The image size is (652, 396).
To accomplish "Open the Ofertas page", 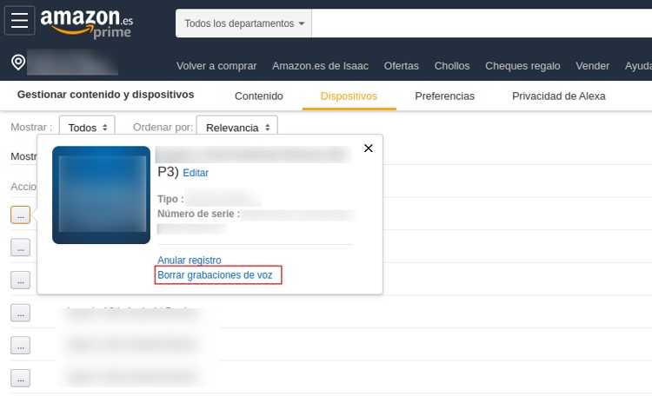I will (402, 66).
